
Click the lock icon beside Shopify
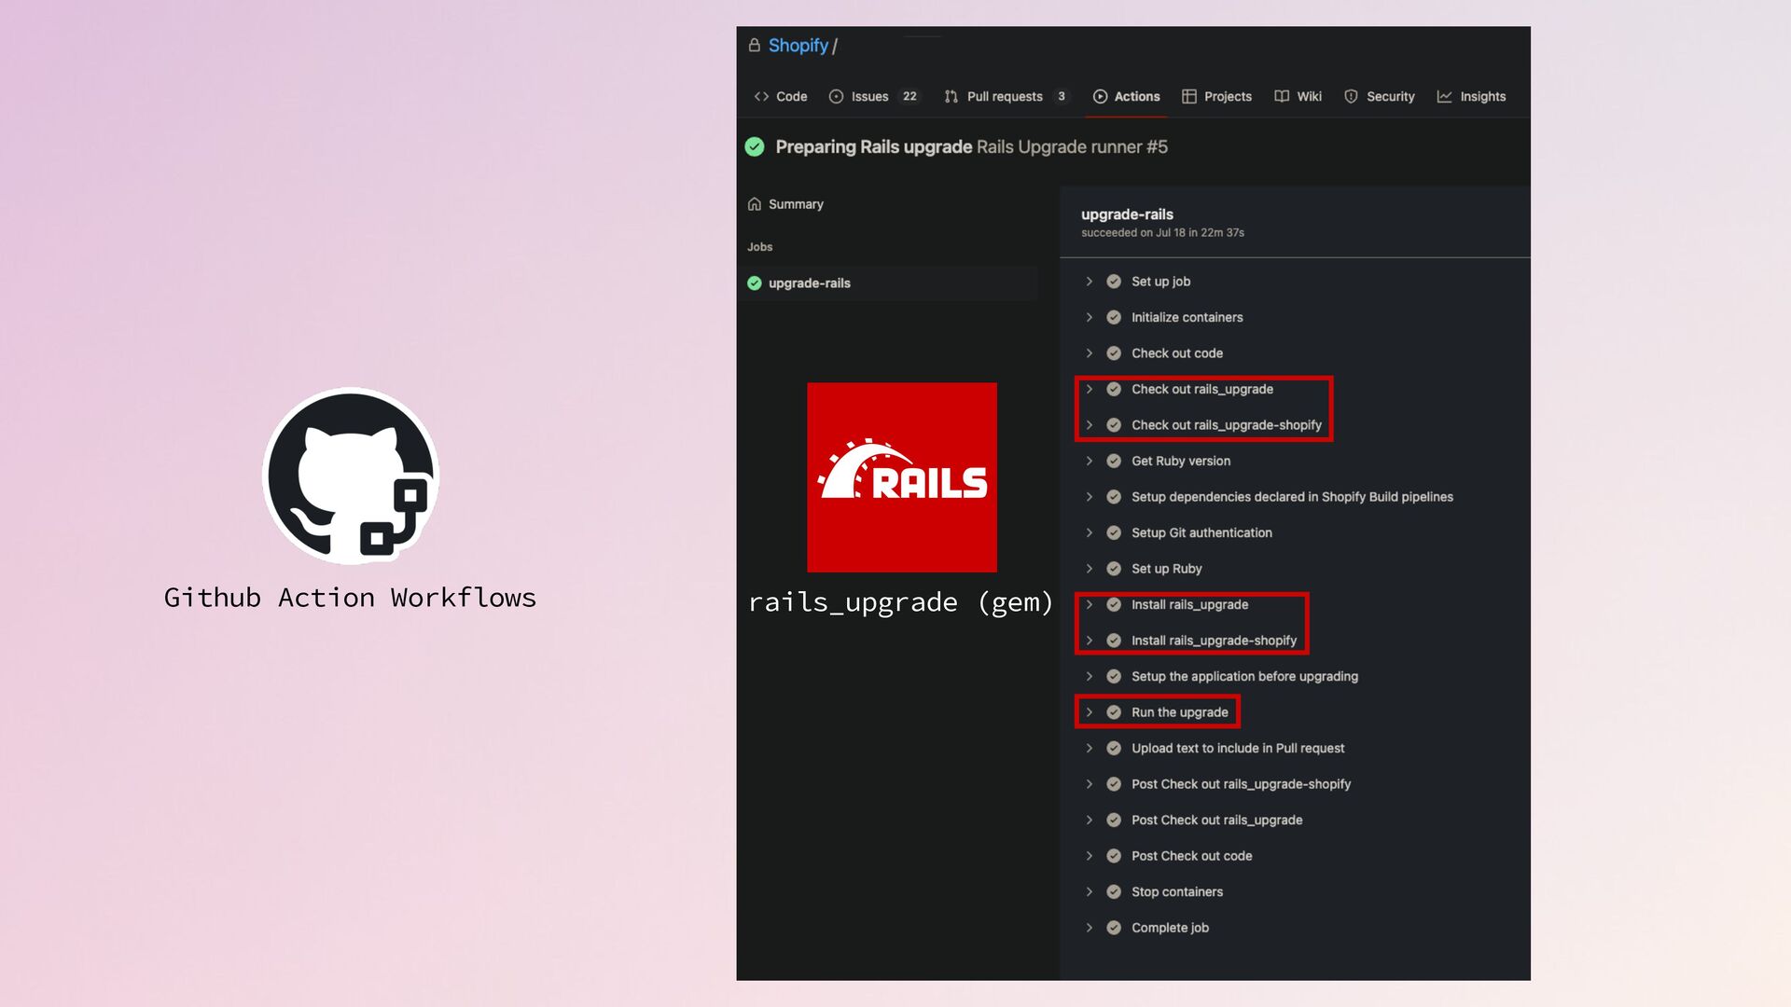(754, 45)
